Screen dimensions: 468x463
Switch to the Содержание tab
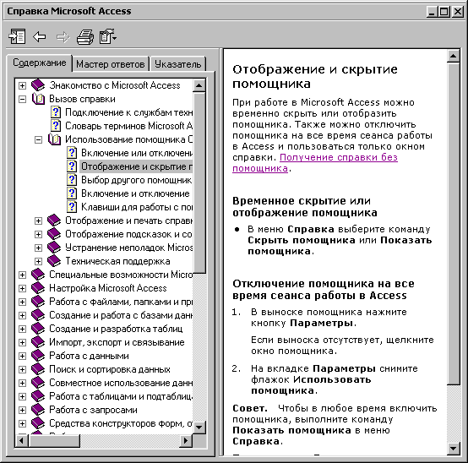(x=40, y=63)
